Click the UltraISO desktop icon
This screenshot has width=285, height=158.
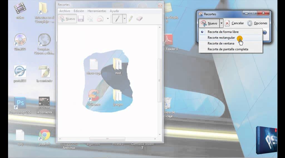point(20,42)
